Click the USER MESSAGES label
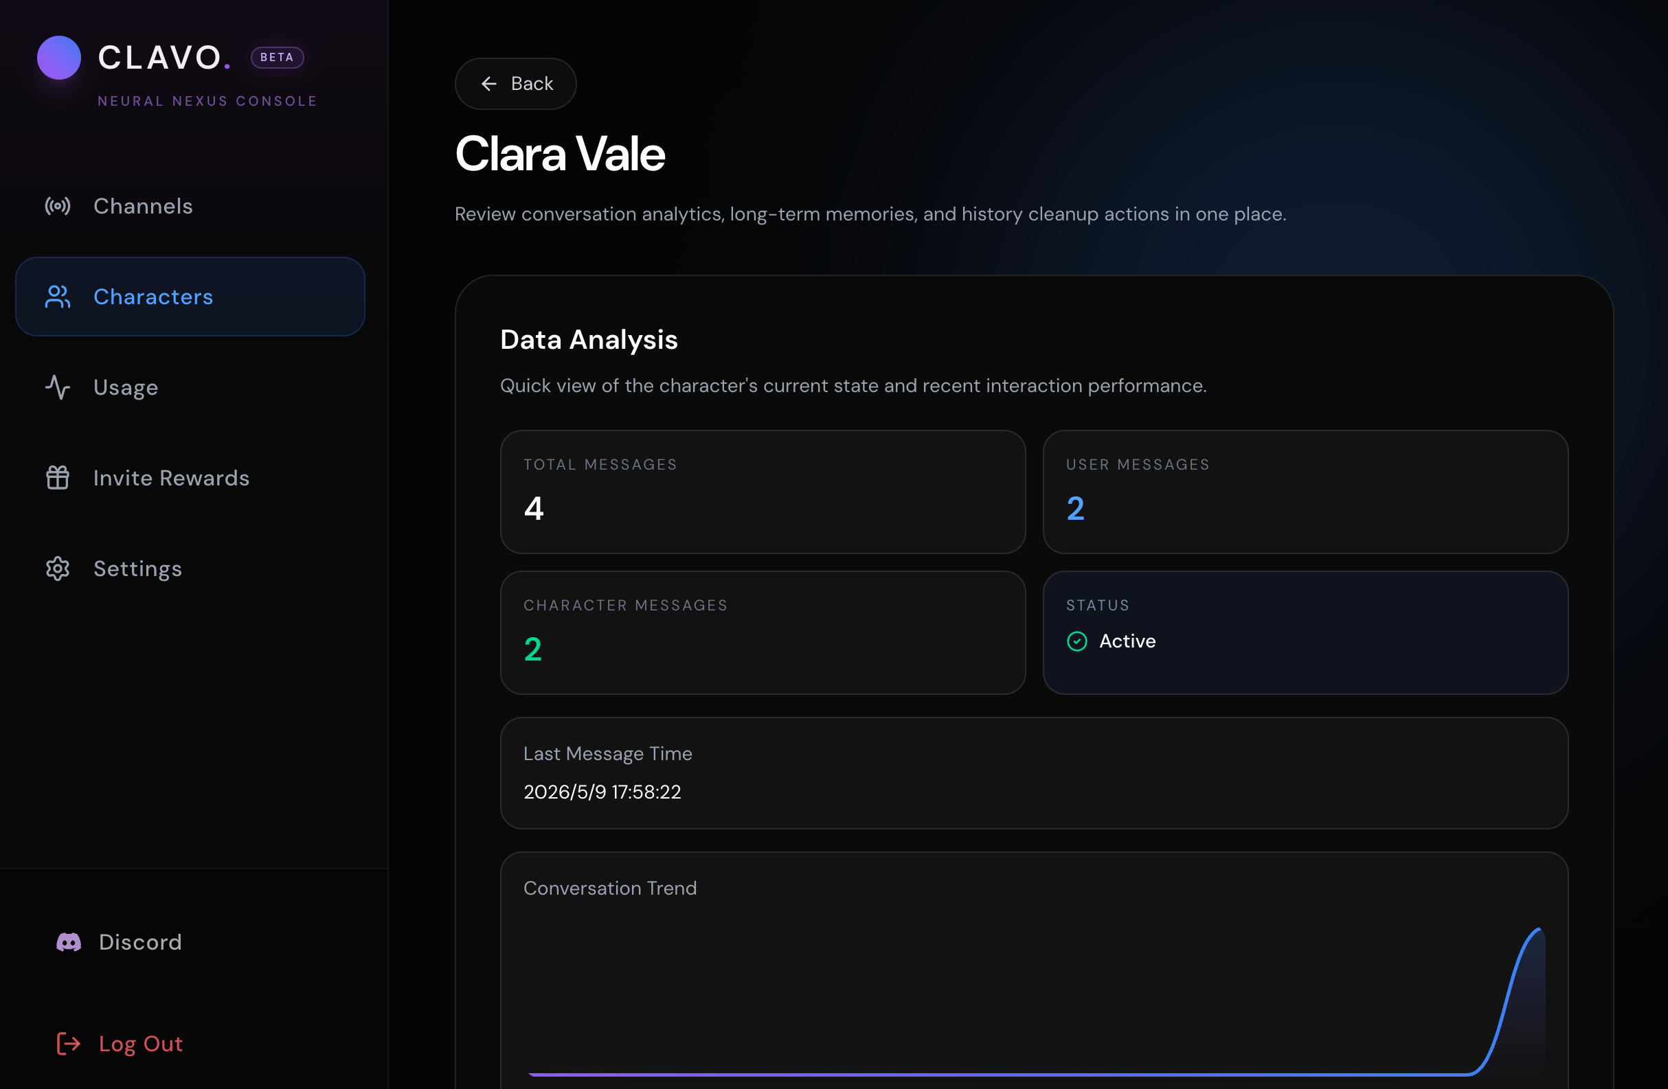Screen dimensions: 1668x1089 pos(1138,464)
